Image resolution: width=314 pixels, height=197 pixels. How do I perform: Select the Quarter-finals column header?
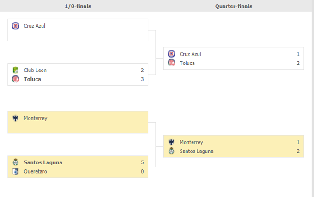pos(233,6)
